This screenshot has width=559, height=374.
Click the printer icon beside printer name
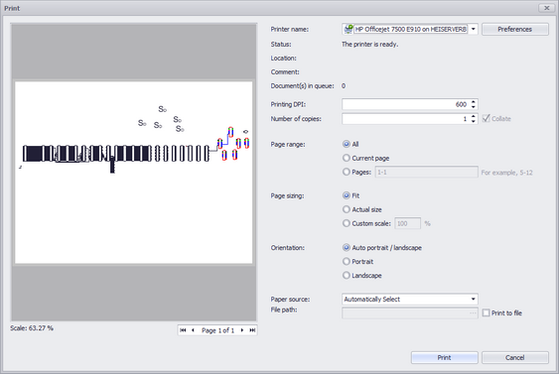(x=348, y=29)
